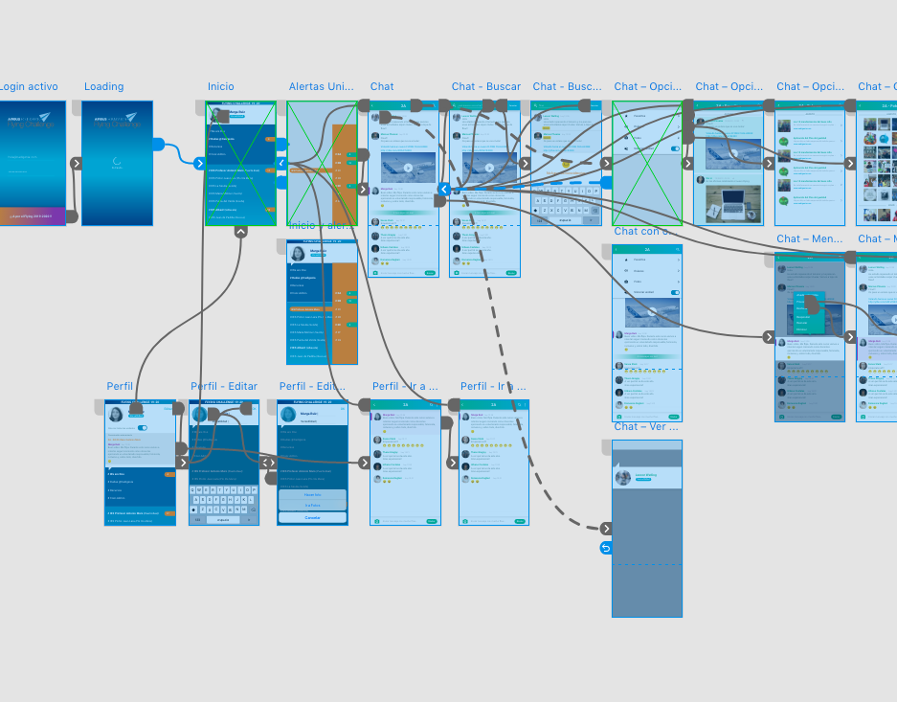Click the home tab icon on Inicio + aler... artboard
Viewport: 897px width, 702px height.
281,246
